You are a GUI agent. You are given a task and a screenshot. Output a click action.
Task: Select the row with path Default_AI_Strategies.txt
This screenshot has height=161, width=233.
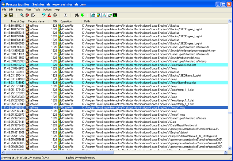click(x=114, y=136)
